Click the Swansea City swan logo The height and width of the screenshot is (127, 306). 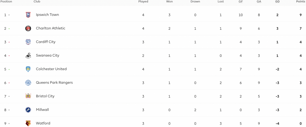click(28, 56)
